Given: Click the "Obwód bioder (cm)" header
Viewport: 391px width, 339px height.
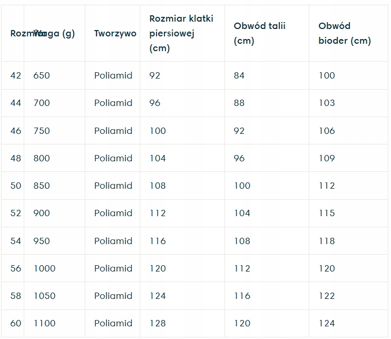Looking at the screenshot, I should point(345,33).
